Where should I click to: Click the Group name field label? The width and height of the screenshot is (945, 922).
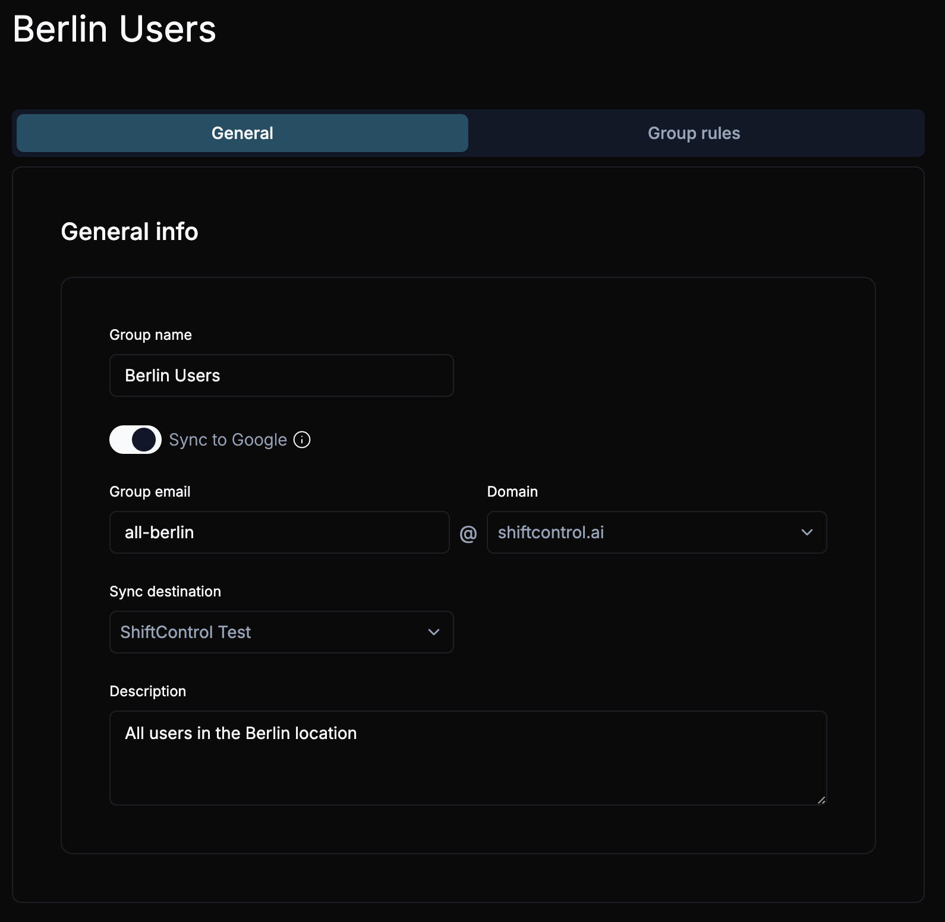tap(150, 335)
